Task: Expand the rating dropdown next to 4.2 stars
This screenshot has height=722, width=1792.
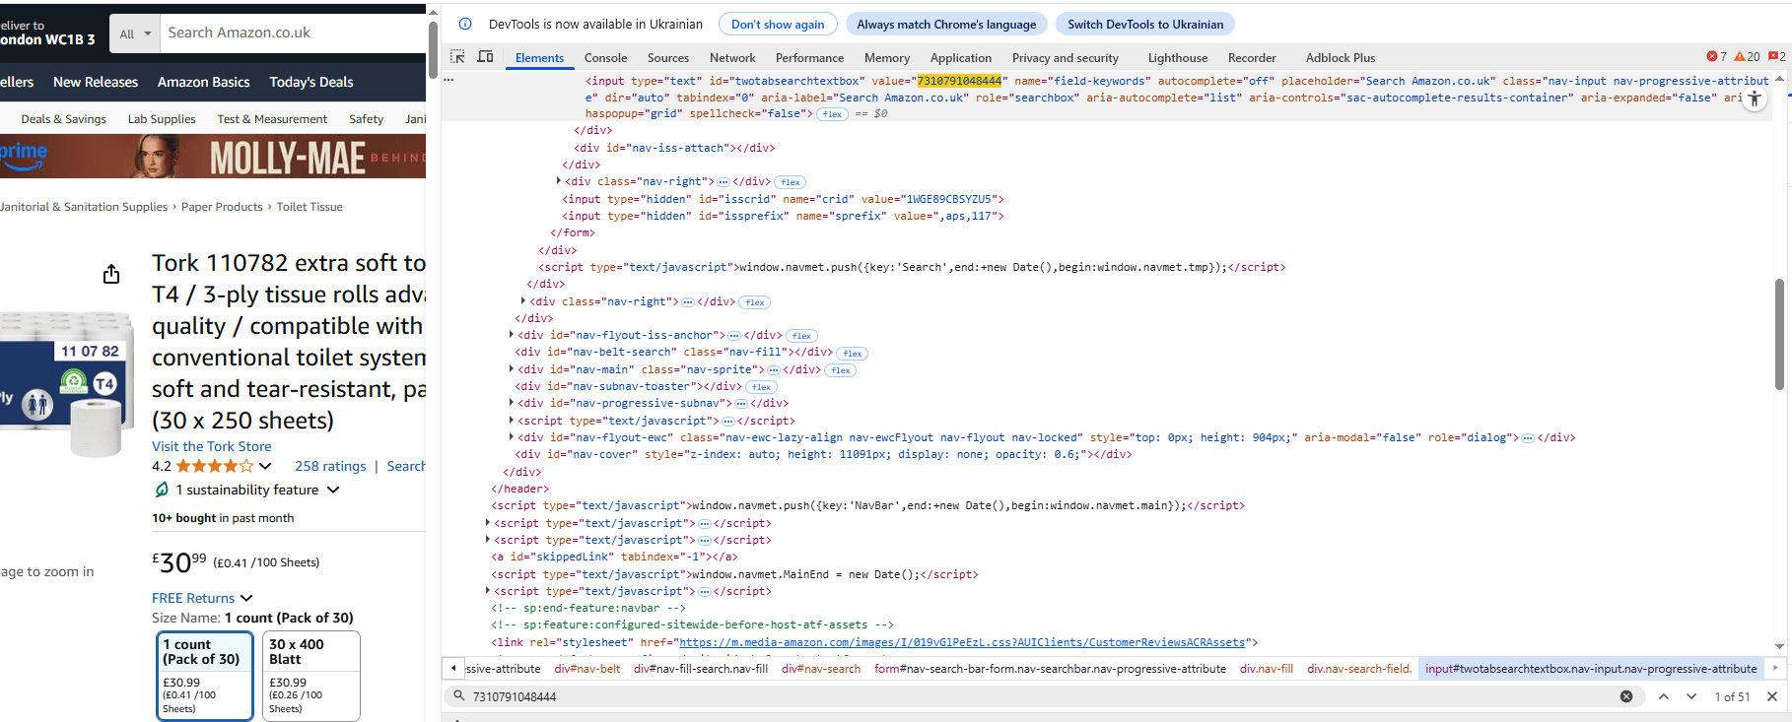Action: point(265,466)
